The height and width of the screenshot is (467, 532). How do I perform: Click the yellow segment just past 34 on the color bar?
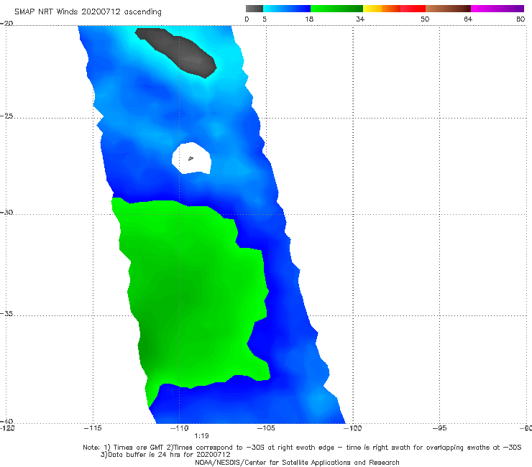click(372, 9)
